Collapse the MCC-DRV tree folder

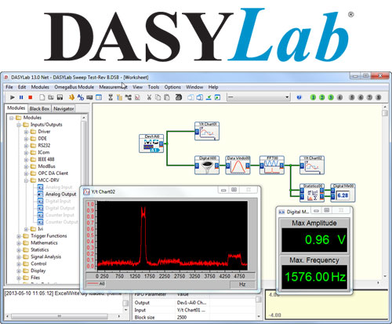[x=26, y=180]
